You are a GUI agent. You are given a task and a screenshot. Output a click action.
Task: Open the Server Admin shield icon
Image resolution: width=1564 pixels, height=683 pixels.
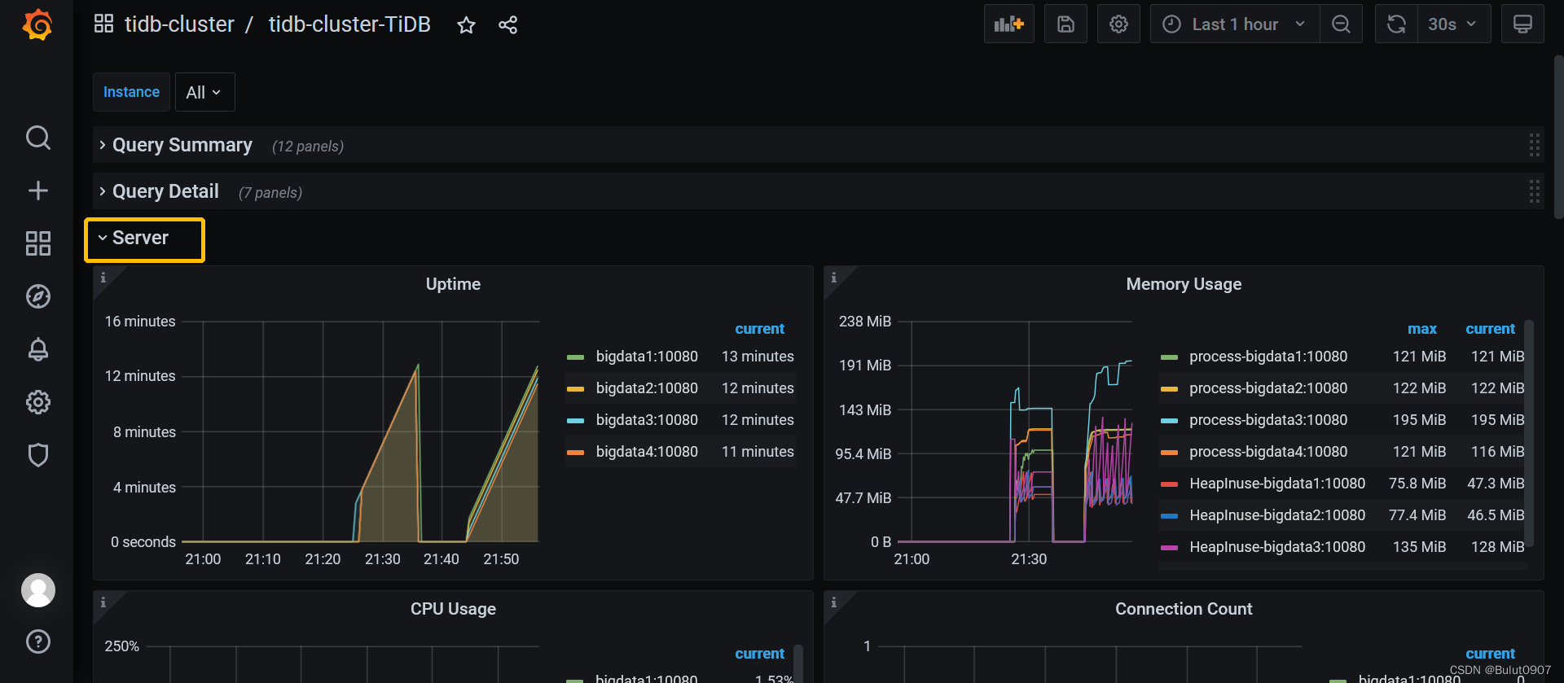tap(38, 455)
